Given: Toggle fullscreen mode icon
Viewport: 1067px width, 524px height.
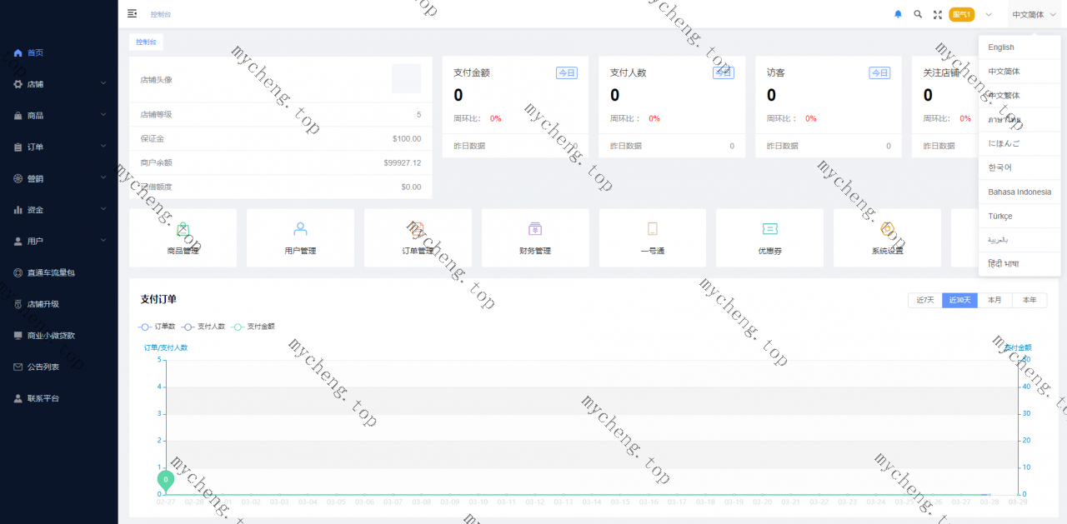Looking at the screenshot, I should click(x=938, y=14).
